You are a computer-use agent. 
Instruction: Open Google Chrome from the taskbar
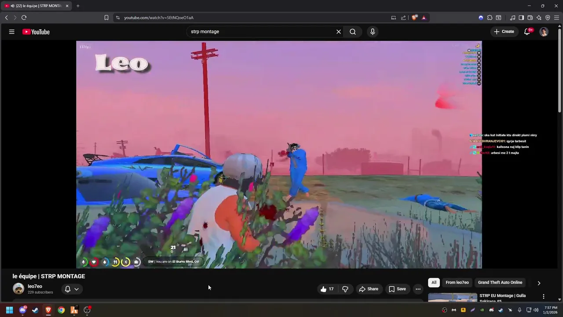point(61,310)
